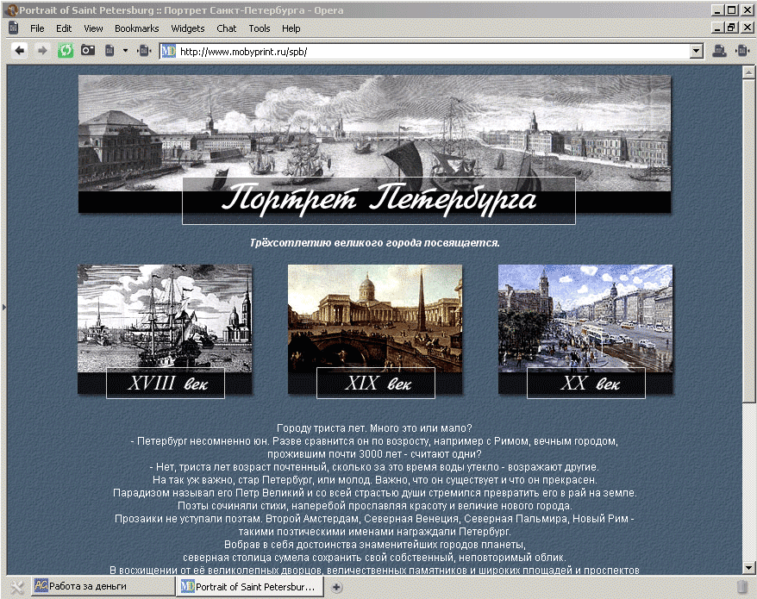Click the scrollbar down arrow
Screen dimensions: 757x599
point(748,567)
